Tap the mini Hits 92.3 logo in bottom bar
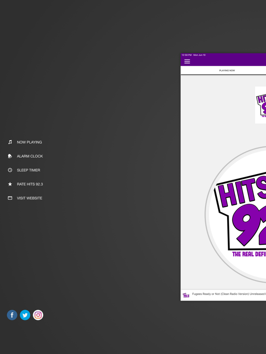The image size is (266, 354). tap(186, 295)
